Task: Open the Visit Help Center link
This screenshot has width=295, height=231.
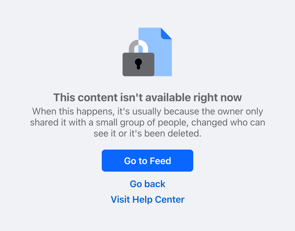Action: coord(147,199)
